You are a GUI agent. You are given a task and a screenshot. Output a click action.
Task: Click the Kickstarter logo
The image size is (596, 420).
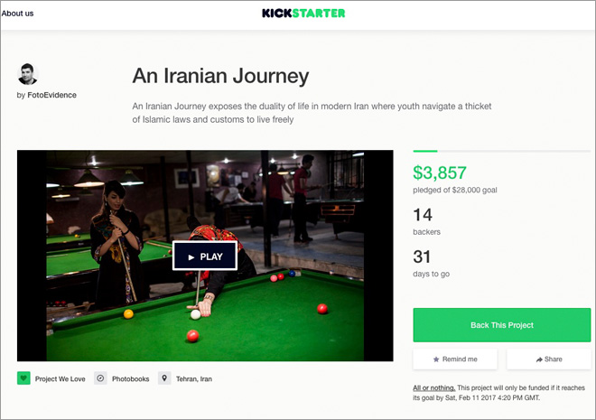303,14
